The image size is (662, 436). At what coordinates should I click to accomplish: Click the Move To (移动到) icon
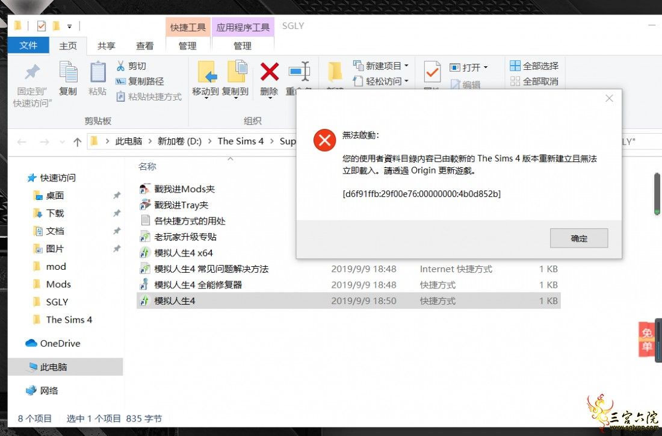pyautogui.click(x=206, y=71)
